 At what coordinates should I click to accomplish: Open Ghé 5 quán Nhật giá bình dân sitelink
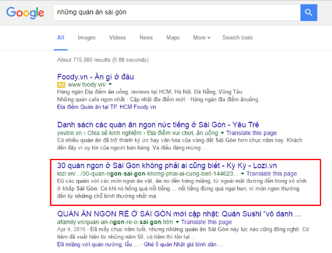[183, 245]
